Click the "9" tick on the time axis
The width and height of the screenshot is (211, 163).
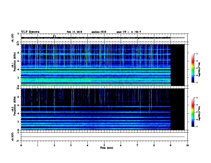(x=171, y=145)
